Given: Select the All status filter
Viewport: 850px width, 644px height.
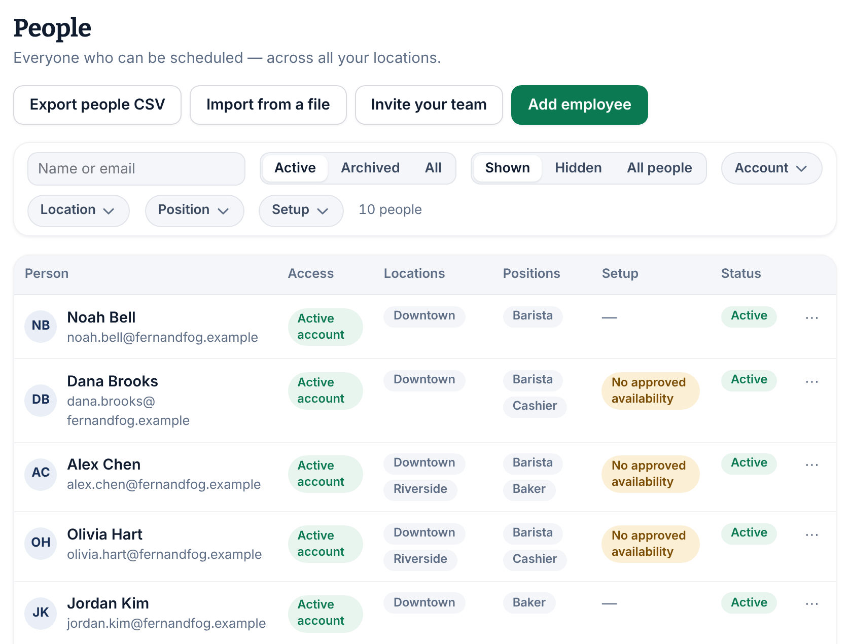Looking at the screenshot, I should pyautogui.click(x=433, y=168).
